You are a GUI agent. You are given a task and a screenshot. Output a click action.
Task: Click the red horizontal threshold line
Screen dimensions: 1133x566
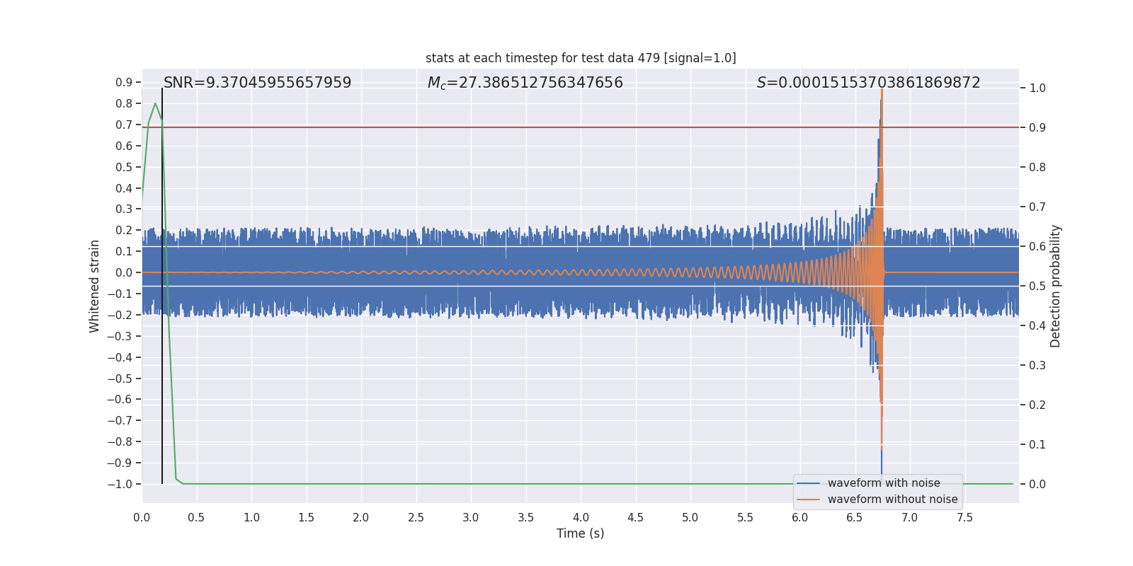point(581,127)
